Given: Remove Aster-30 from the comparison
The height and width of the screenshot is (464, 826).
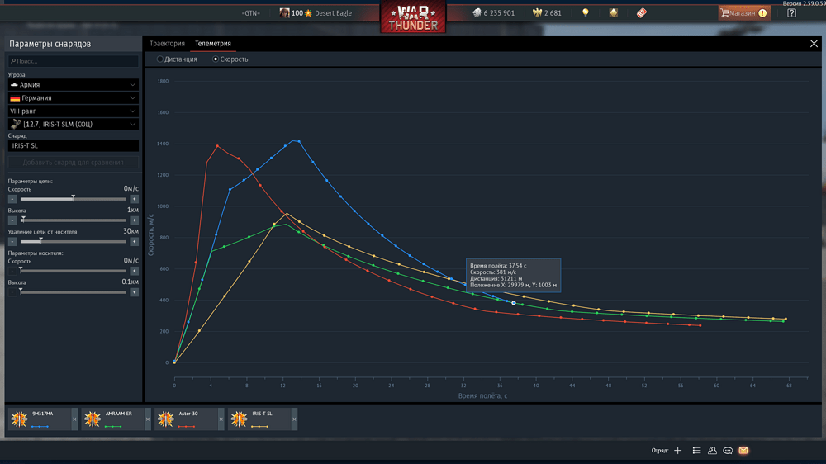Looking at the screenshot, I should tap(221, 419).
